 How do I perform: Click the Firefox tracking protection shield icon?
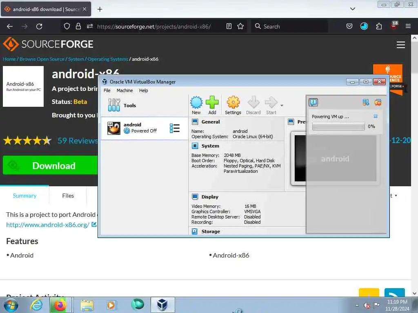(x=67, y=26)
